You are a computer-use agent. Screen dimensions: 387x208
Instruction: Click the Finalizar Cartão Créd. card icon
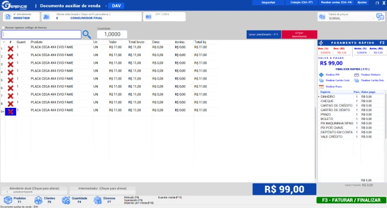(321, 80)
